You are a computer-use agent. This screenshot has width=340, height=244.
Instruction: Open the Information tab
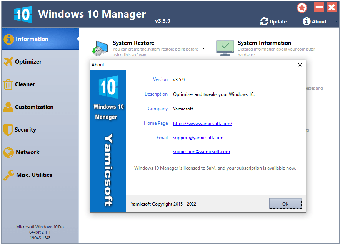[x=40, y=39]
